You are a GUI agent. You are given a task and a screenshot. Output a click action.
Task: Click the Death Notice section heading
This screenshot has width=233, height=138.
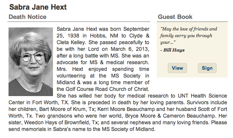click(x=27, y=17)
